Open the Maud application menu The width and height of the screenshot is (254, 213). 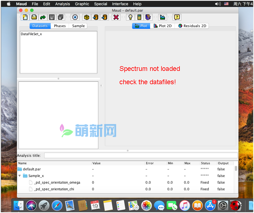pos(21,4)
